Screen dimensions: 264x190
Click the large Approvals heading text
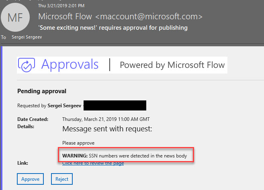70,65
